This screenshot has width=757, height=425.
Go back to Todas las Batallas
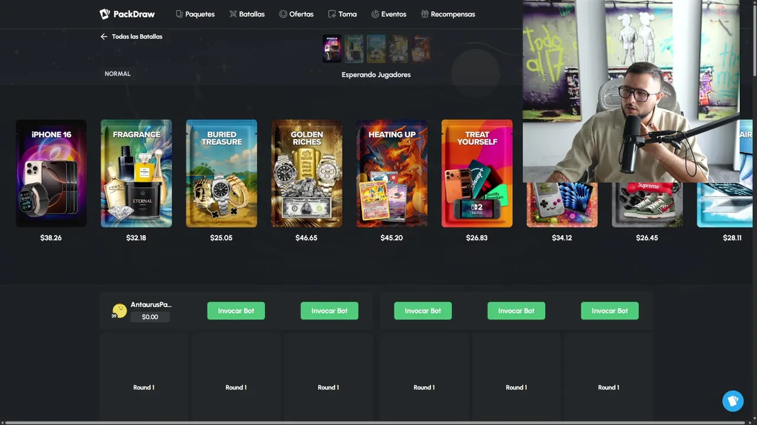coord(131,37)
